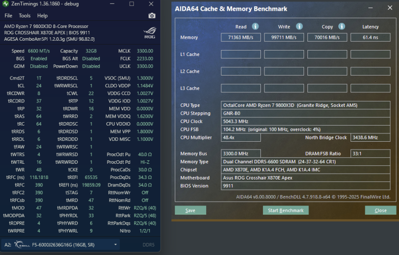Screen dimensions: 399x255
Task: Click Capacity value 32GB
Action: (91, 51)
